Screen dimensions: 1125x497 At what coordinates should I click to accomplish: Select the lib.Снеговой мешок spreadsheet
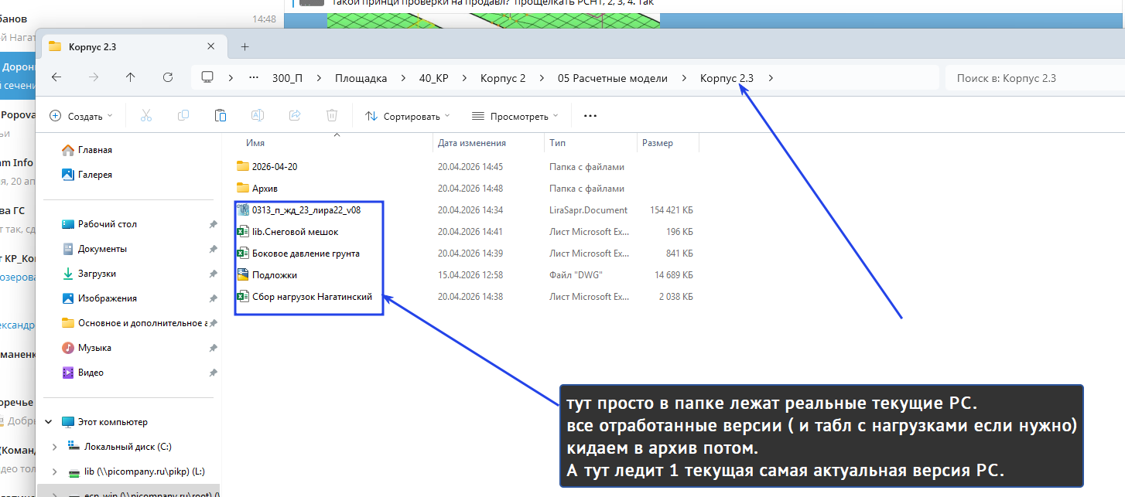tap(295, 231)
